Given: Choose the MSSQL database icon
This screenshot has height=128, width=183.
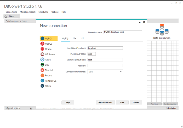Looking at the screenshot, I should tap(42, 44).
